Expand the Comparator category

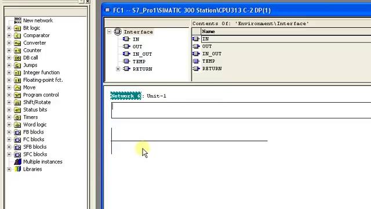click(9, 35)
